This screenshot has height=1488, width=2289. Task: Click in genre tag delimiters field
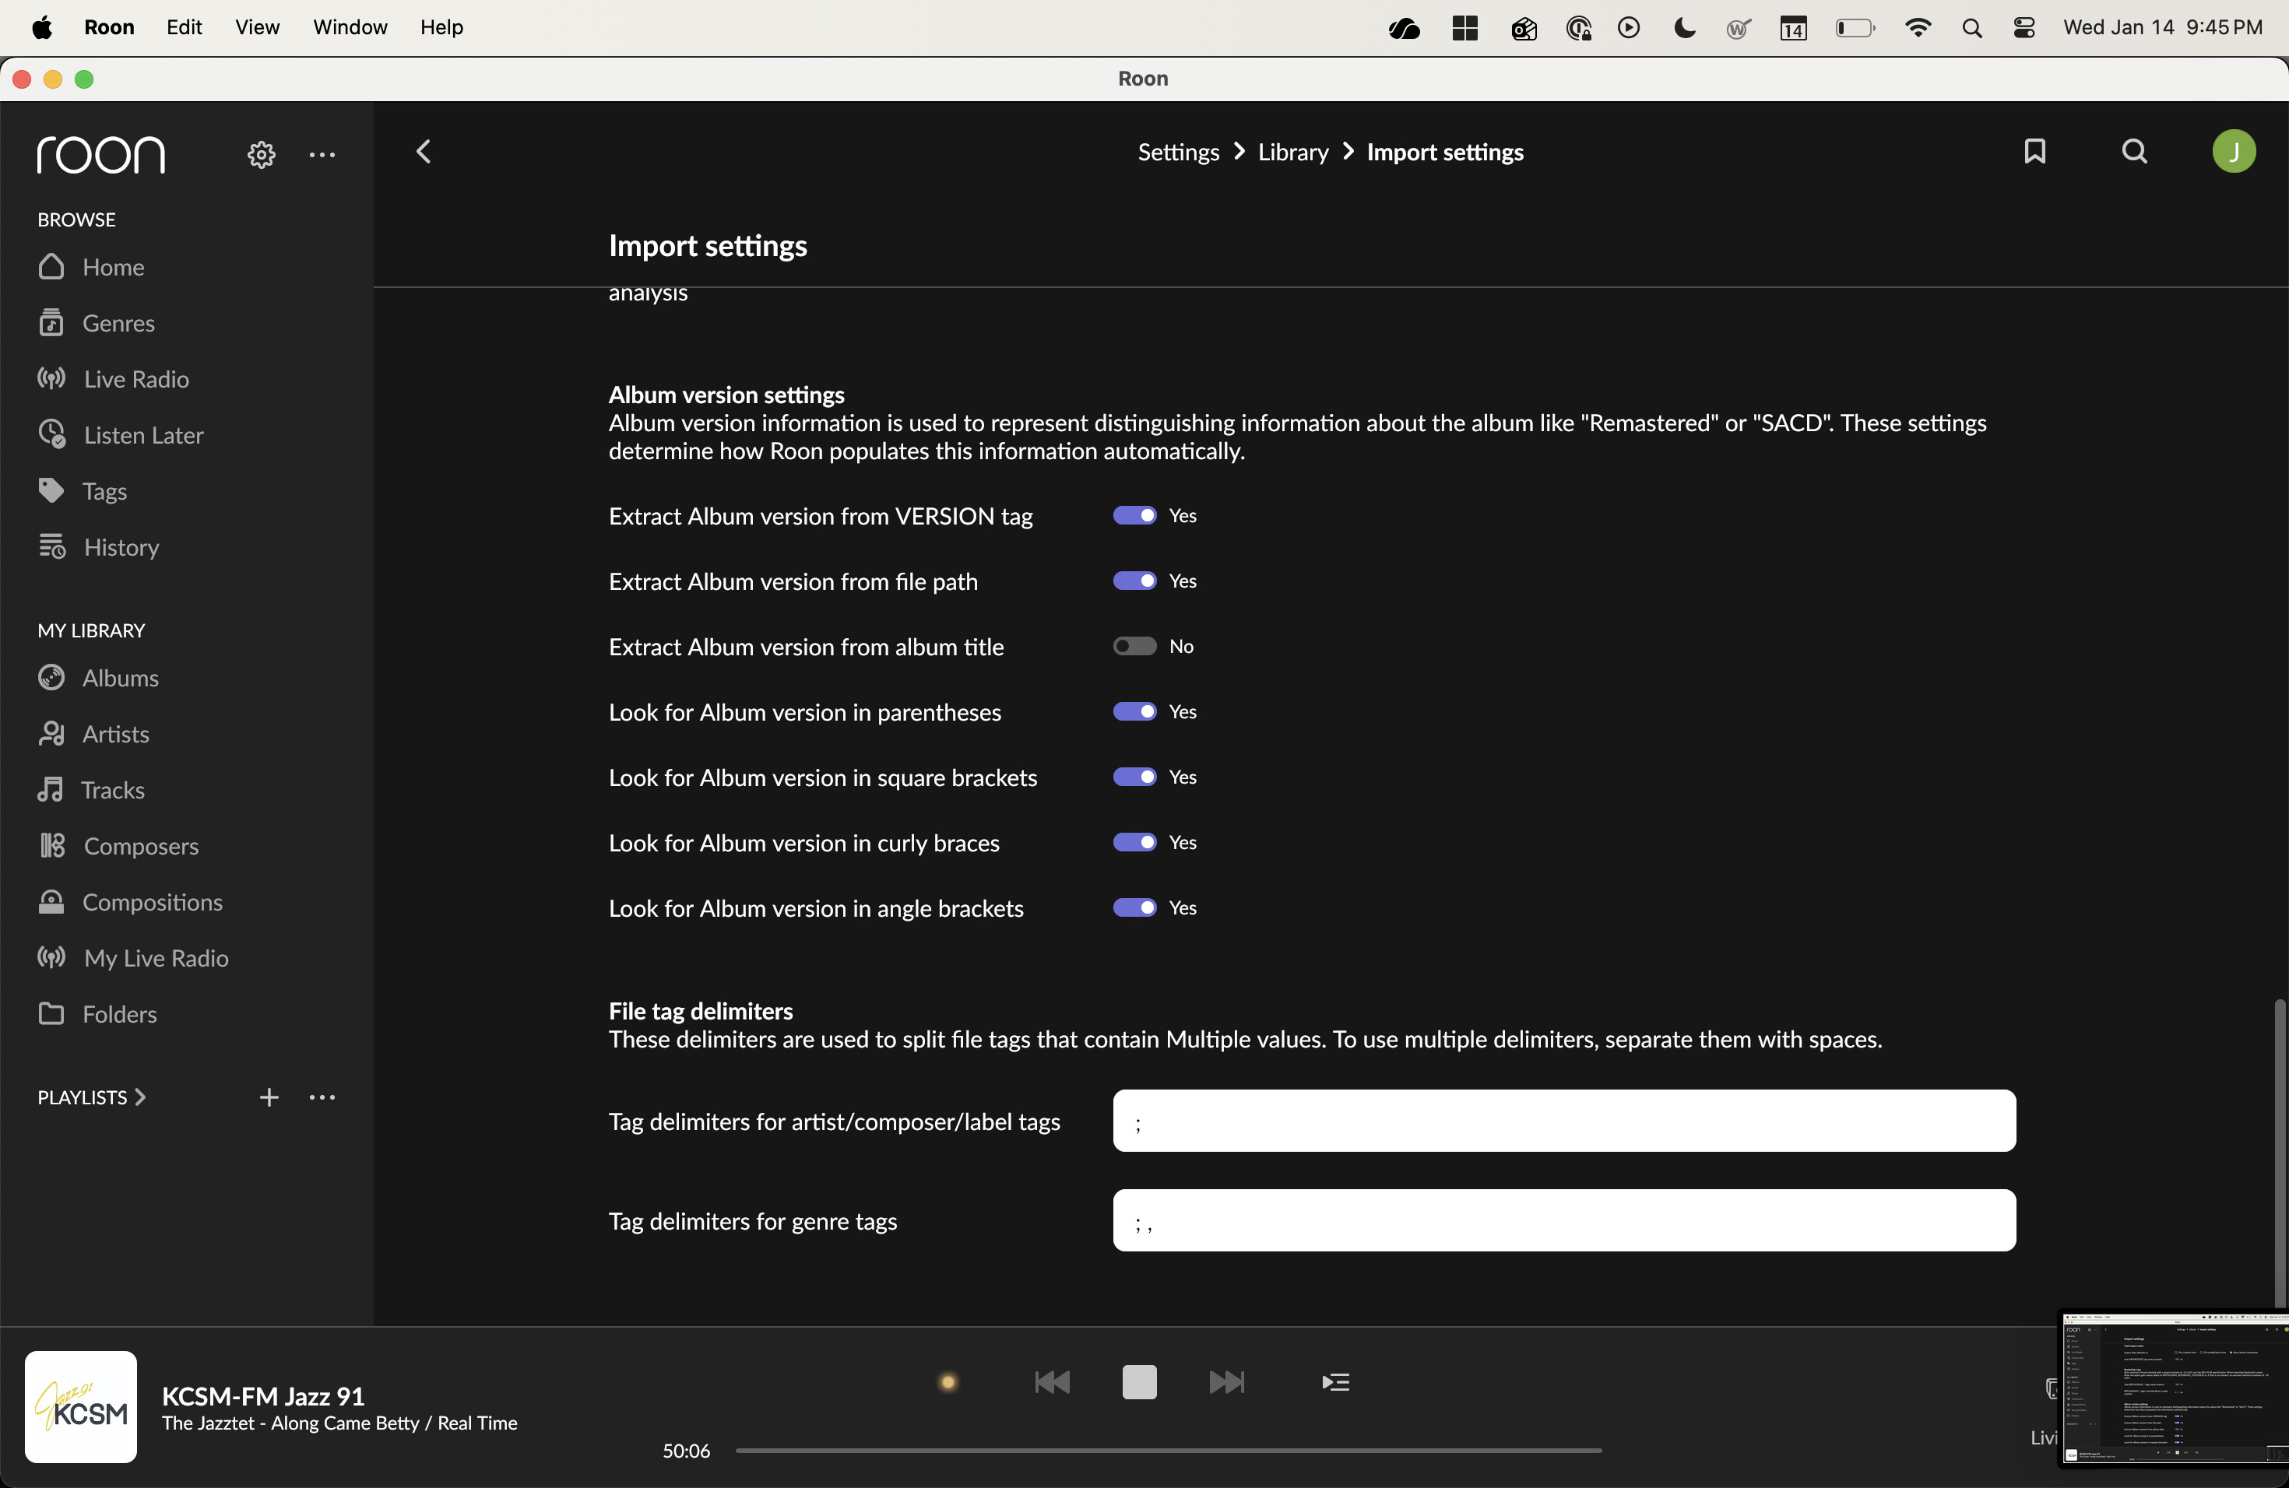point(1563,1220)
